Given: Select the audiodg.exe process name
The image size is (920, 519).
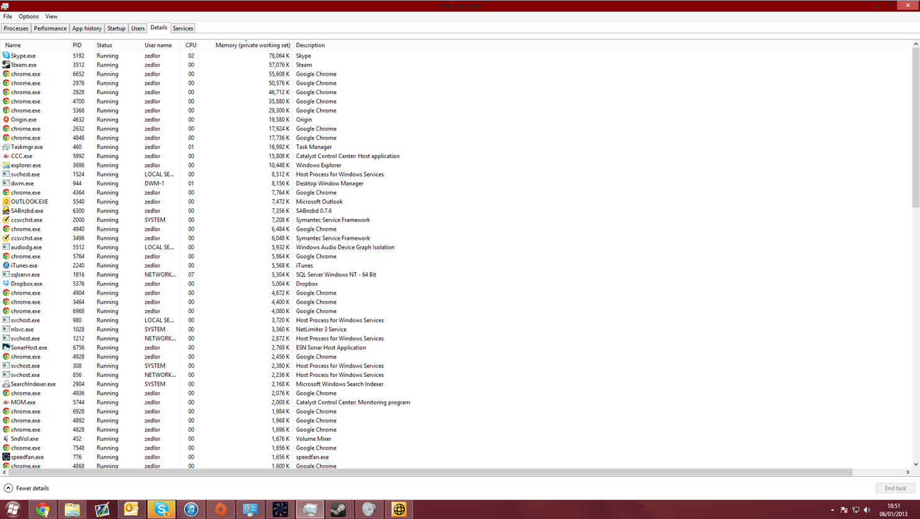Looking at the screenshot, I should (27, 247).
